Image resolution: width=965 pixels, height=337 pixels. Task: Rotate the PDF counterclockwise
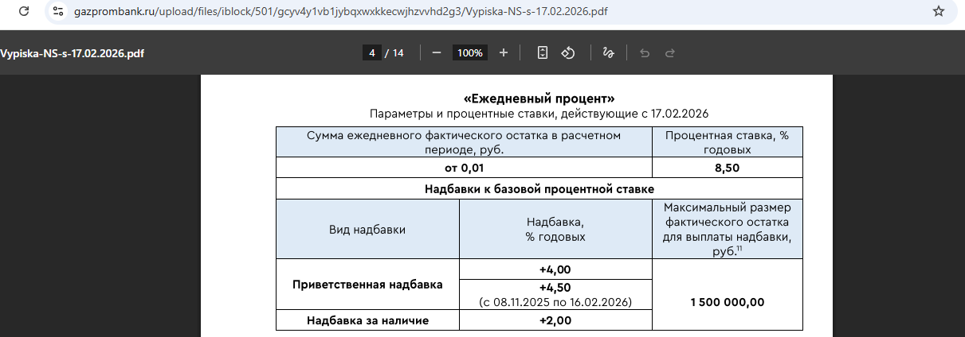pyautogui.click(x=568, y=53)
